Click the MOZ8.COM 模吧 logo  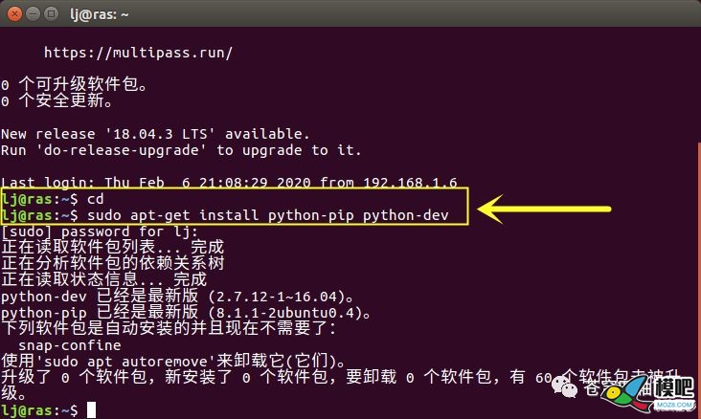[x=648, y=394]
